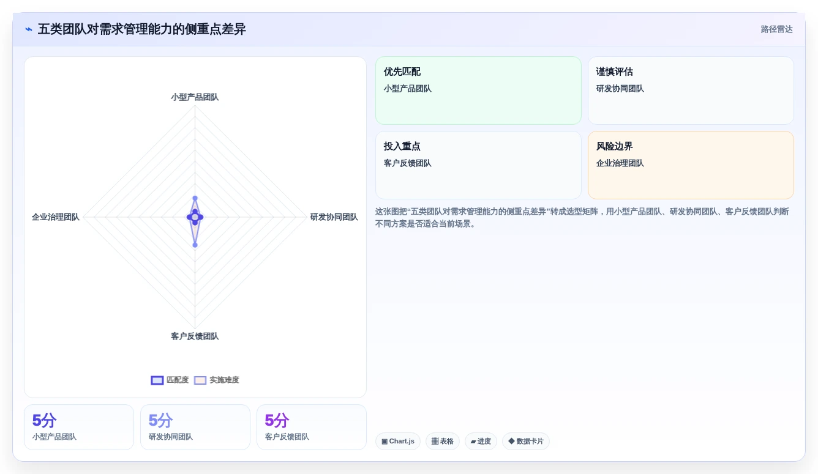The width and height of the screenshot is (818, 474).
Task: Select the Chart.js tag
Action: pos(398,441)
